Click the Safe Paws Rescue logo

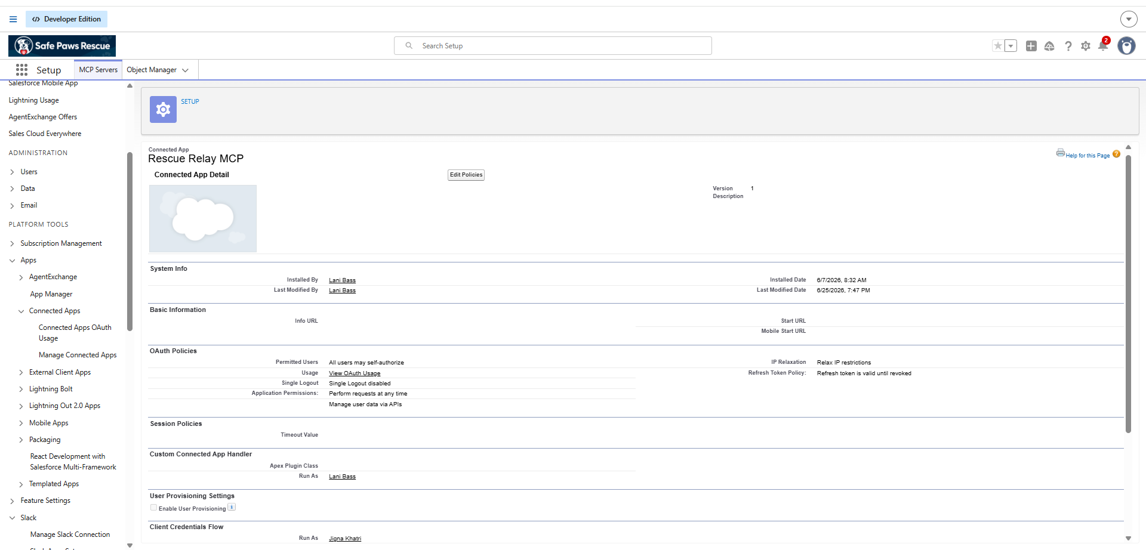62,46
